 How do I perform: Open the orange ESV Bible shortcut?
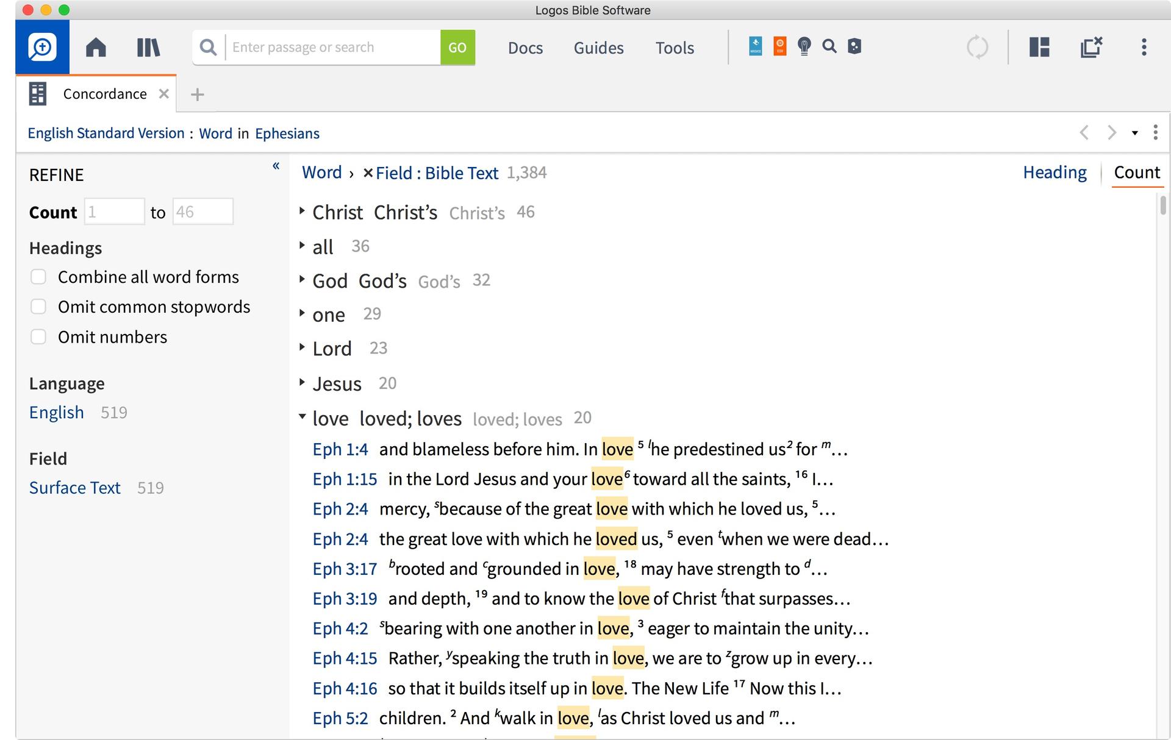coord(779,46)
